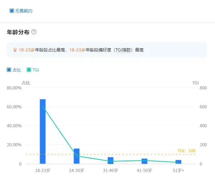Viewport: 215px width, 177px height.
Task: Click the lightbulb tip icon
Action: 15,50
